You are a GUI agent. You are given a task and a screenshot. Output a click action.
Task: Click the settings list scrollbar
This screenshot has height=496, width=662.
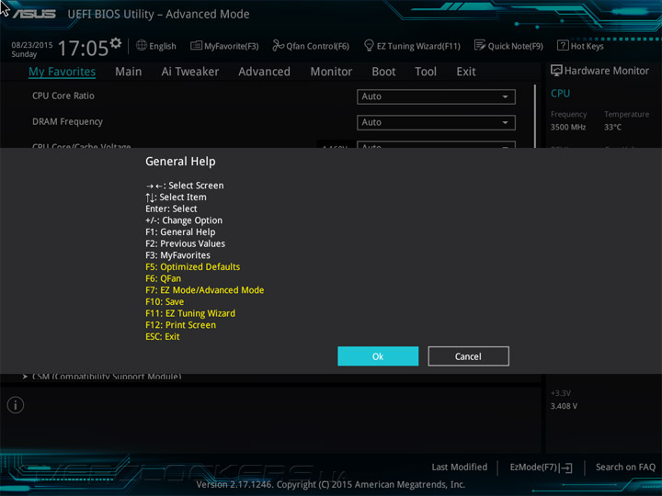[535, 116]
